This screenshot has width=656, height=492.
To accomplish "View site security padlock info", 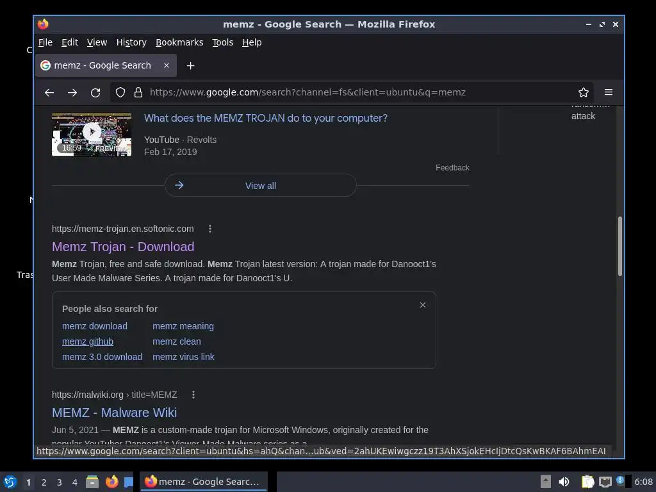I will (138, 92).
